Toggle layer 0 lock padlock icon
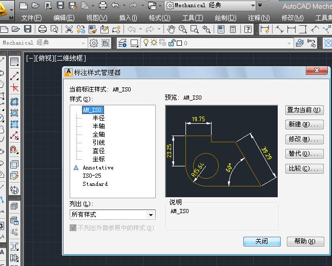The height and width of the screenshot is (266, 332). click(x=172, y=43)
